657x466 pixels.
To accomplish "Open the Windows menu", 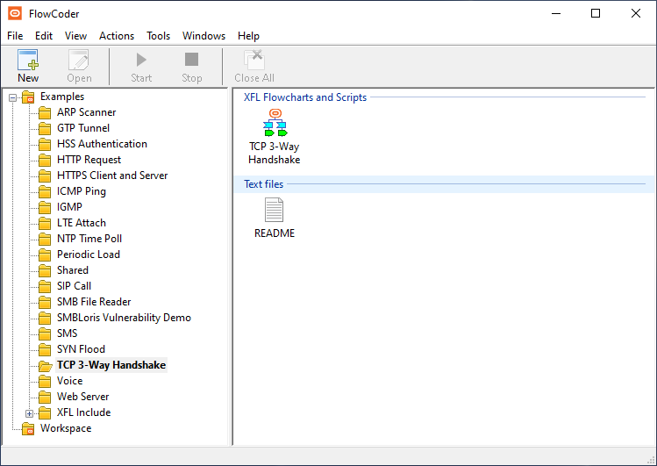I will click(204, 36).
